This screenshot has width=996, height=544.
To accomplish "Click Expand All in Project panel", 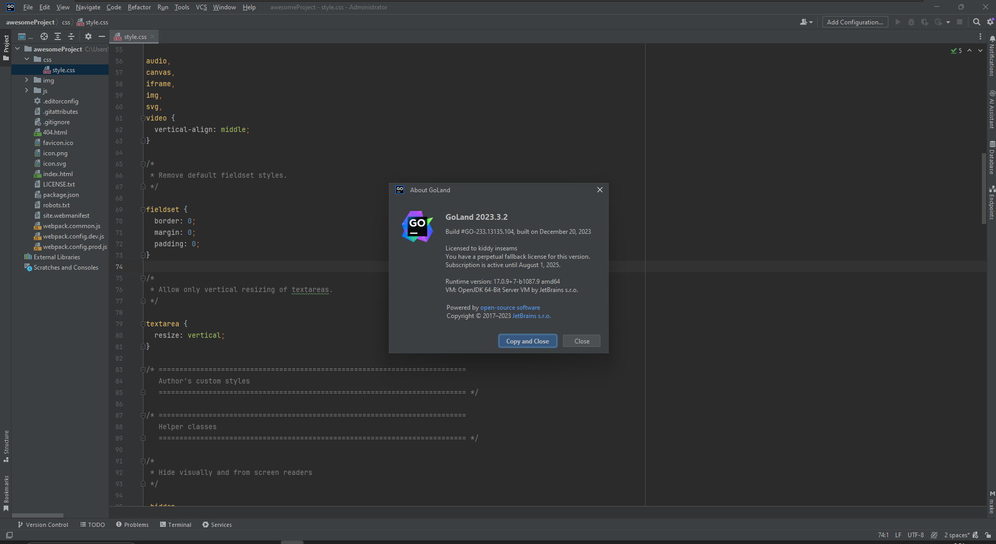I will pyautogui.click(x=58, y=36).
